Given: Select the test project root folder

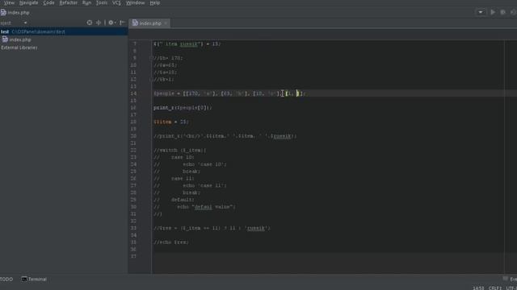Looking at the screenshot, I should pos(64,31).
